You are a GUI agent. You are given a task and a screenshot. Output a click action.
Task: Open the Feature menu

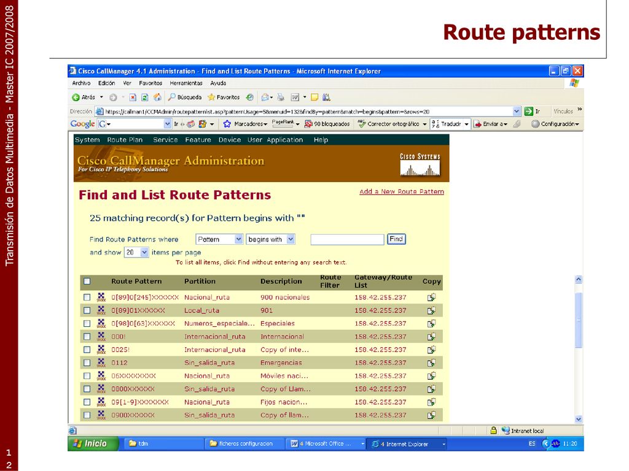point(198,140)
